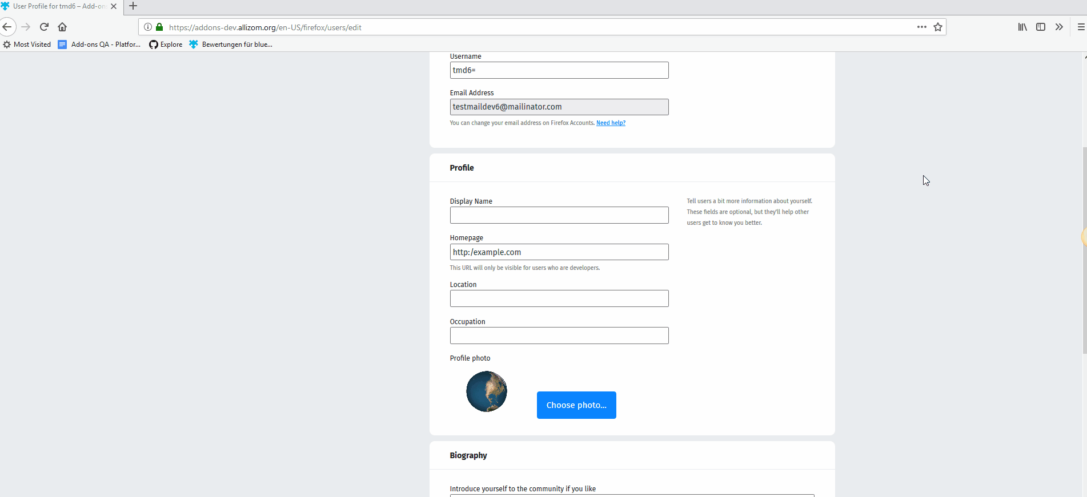
Task: Click the disabled Email Address field
Action: [559, 107]
